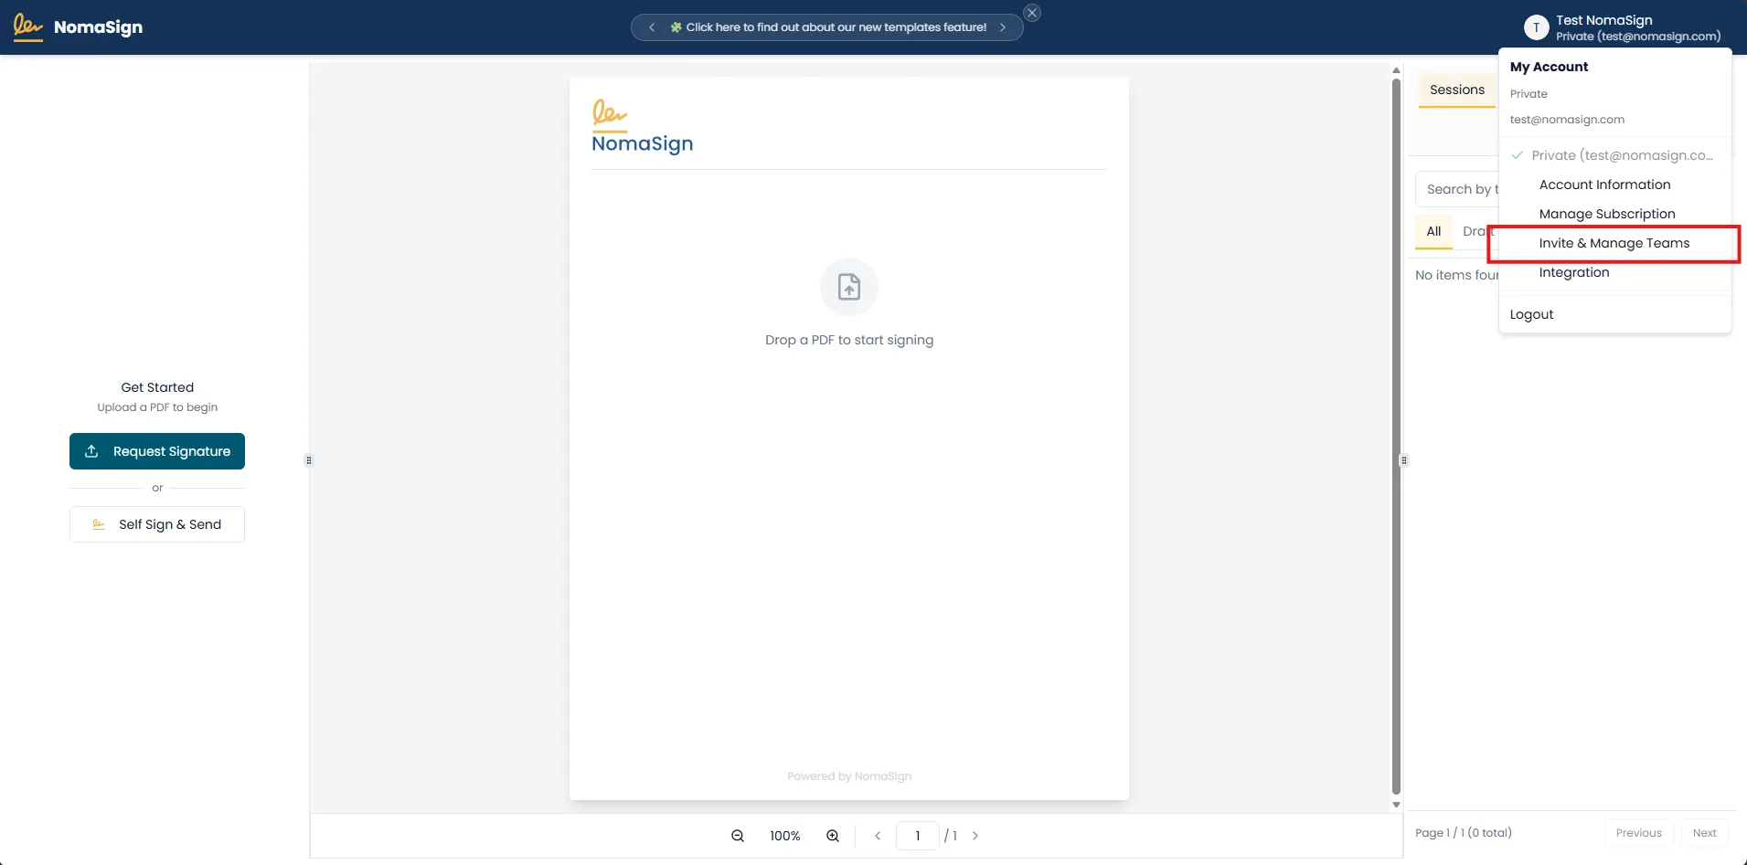Open Account Information
This screenshot has height=865, width=1747.
tap(1615, 185)
